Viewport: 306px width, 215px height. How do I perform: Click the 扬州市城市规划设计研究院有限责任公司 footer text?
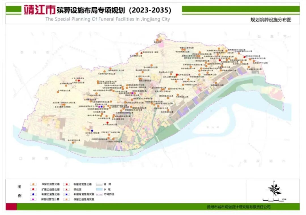click(239, 207)
